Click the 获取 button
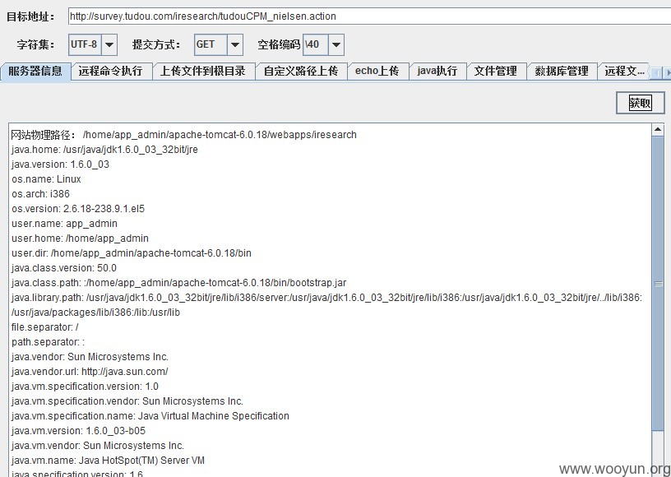Viewport: 671px width, 477px height. [641, 103]
